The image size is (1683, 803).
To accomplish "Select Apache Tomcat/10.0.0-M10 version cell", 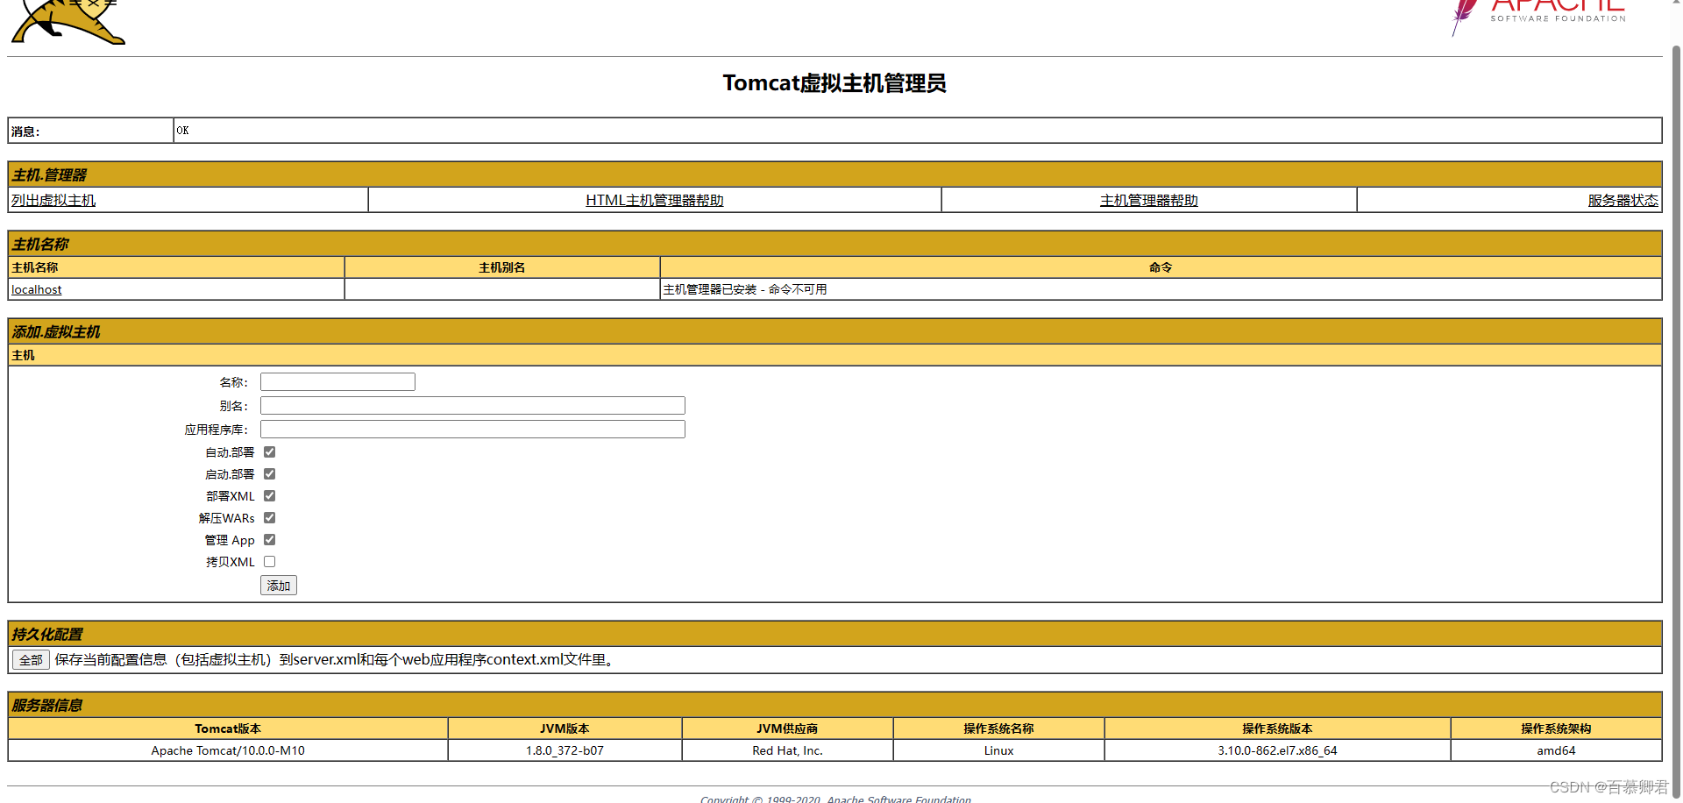I will pos(228,750).
